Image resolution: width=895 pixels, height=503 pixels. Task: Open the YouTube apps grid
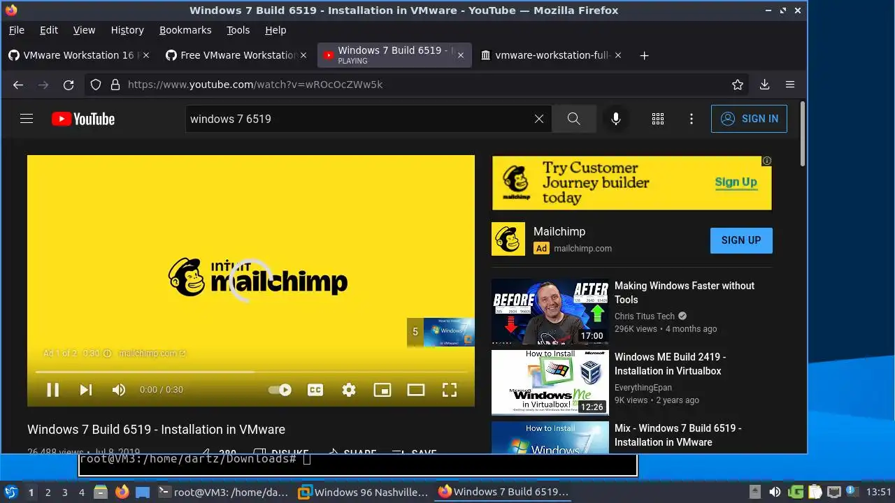pos(658,119)
